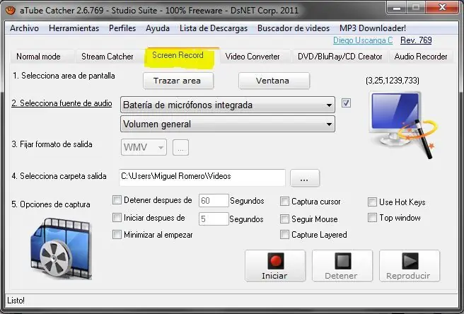Open the Perfiles menu
This screenshot has width=464, height=314.
pyautogui.click(x=122, y=28)
